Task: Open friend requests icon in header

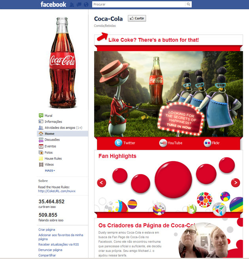Action: [x=72, y=4]
